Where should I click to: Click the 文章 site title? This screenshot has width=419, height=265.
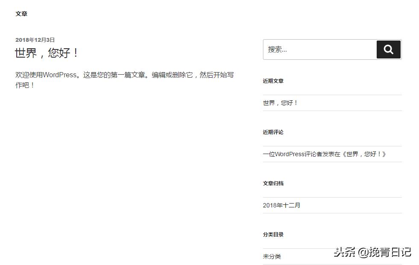tap(21, 14)
